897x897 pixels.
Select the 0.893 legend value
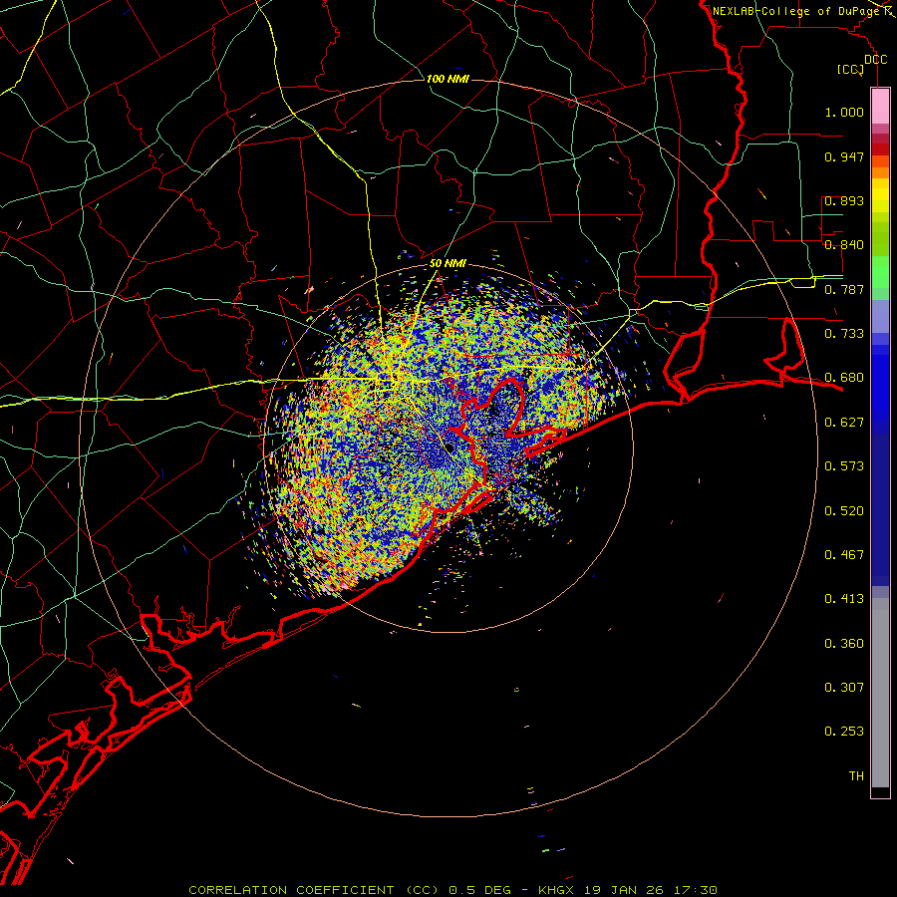(844, 200)
